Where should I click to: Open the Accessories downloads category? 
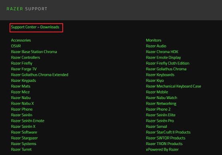21,40
